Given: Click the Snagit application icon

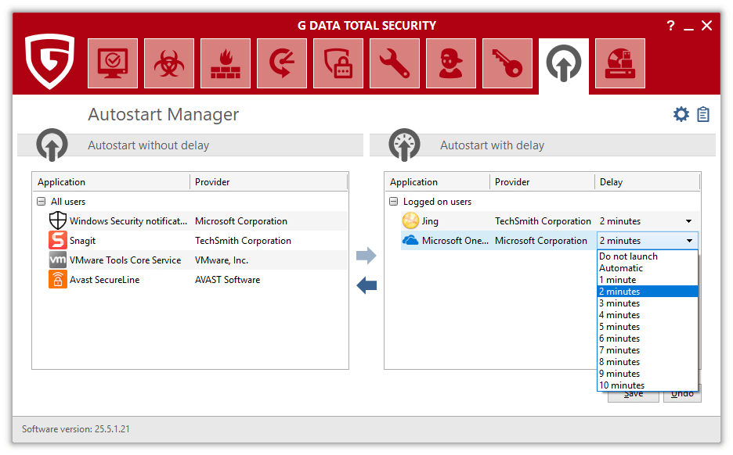Looking at the screenshot, I should pos(57,240).
